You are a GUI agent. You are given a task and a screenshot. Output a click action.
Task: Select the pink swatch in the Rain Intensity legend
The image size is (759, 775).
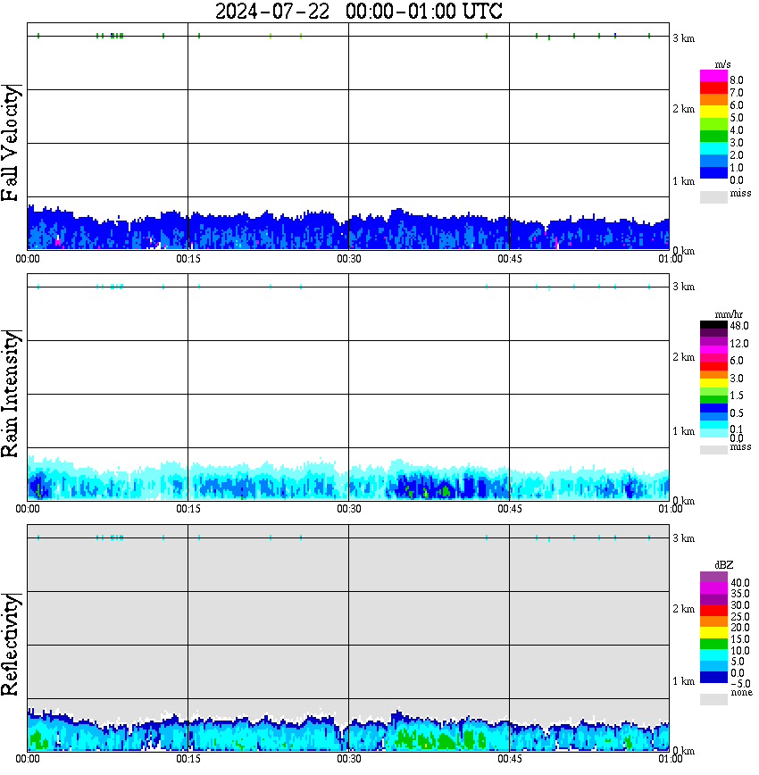click(x=713, y=358)
